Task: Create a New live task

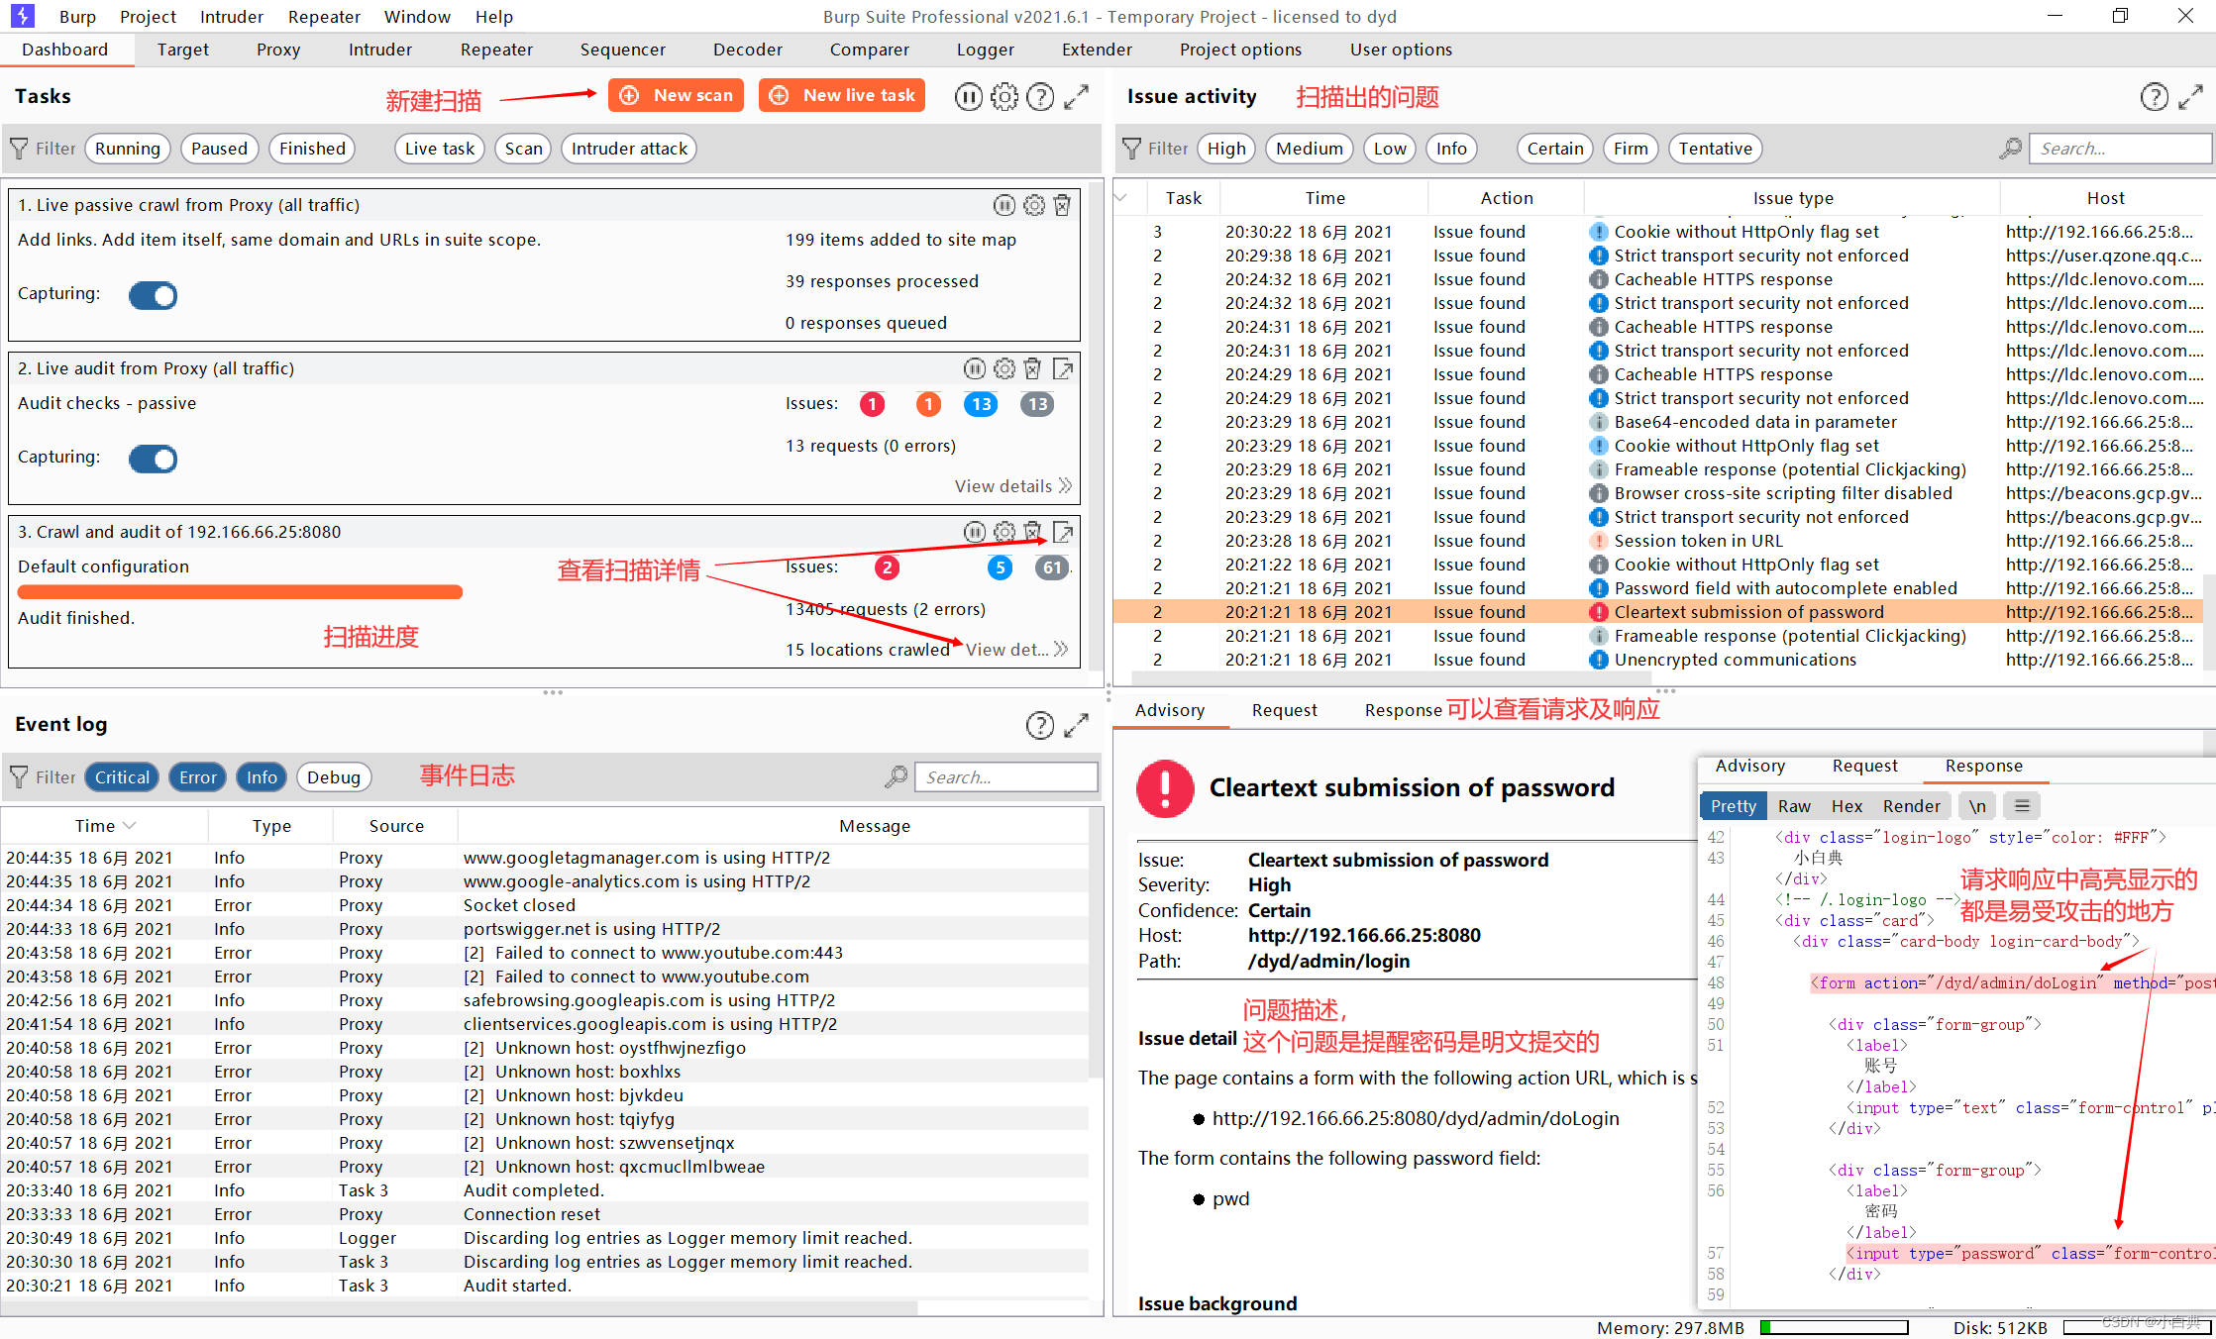Action: click(842, 95)
